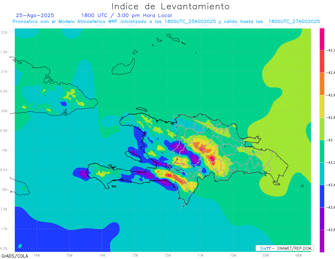Select the date text "25-Ago-2025"
The width and height of the screenshot is (335, 259).
35,15
